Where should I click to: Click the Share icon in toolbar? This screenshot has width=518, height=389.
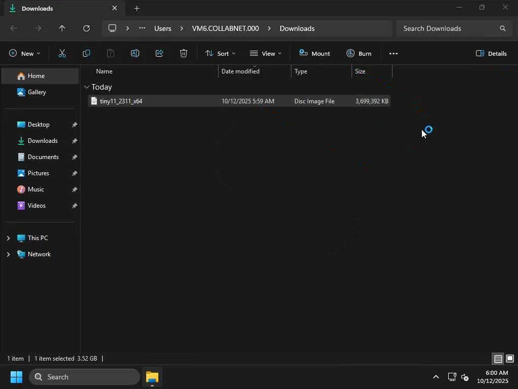[x=159, y=53]
